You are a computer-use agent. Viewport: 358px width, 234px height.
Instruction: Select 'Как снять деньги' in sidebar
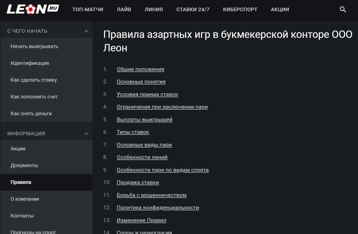point(46,113)
